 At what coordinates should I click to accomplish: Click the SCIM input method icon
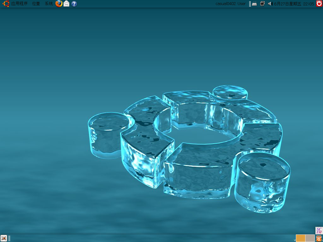(319, 230)
